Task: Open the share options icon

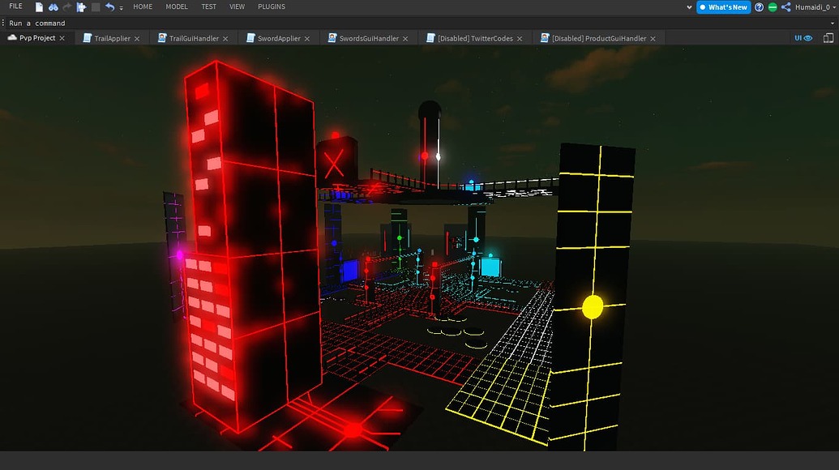Action: coord(787,6)
